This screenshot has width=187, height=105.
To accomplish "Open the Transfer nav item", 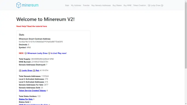I will 86,5.
